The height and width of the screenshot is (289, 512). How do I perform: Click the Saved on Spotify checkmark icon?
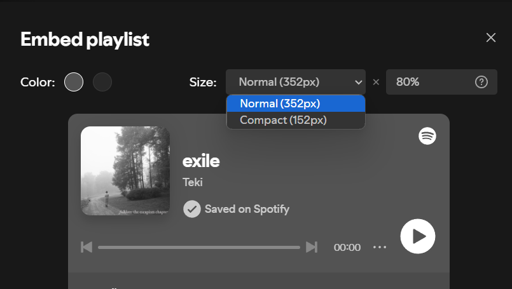tap(191, 209)
